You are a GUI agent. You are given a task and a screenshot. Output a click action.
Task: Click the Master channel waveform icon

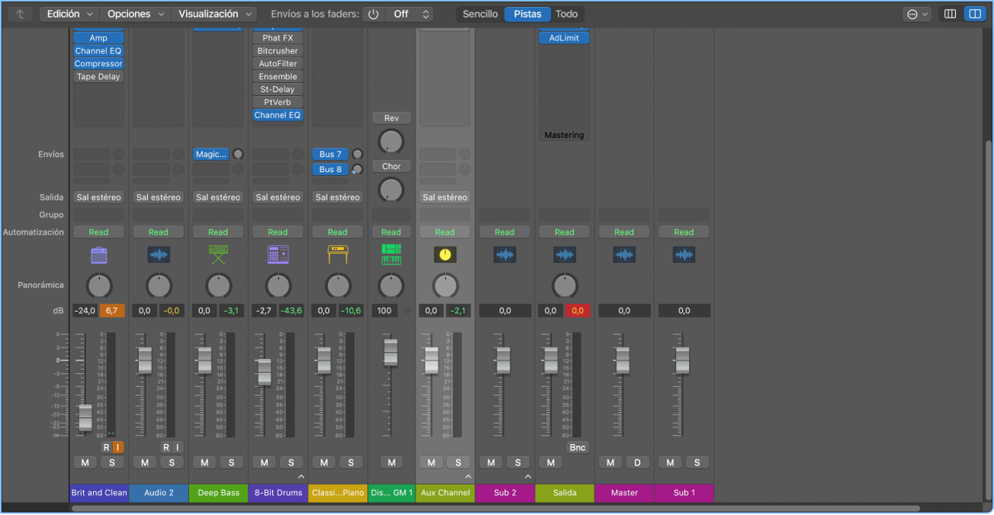click(624, 254)
